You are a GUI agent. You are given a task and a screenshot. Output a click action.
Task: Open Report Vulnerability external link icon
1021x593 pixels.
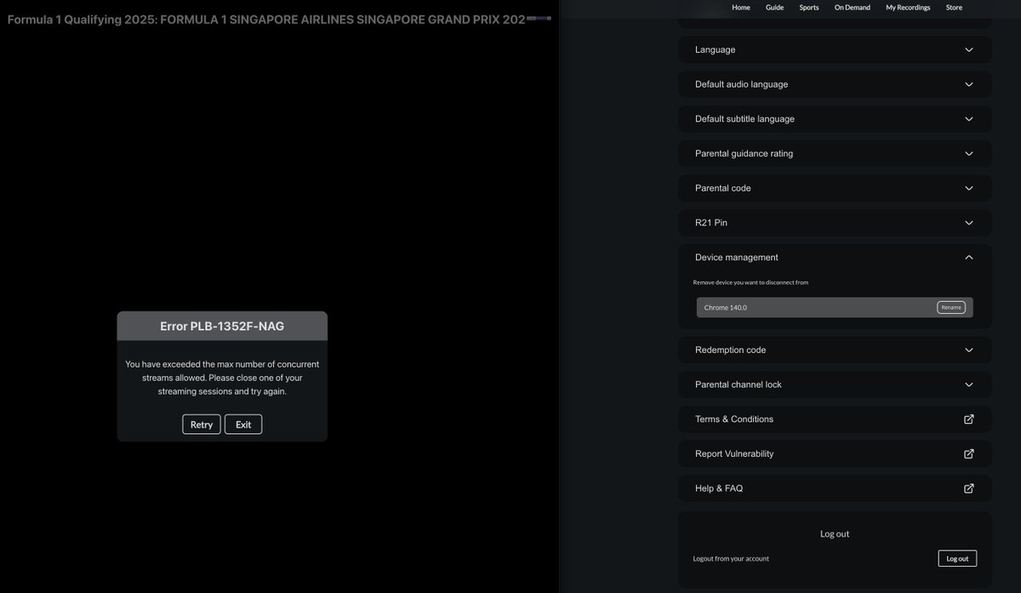point(968,453)
